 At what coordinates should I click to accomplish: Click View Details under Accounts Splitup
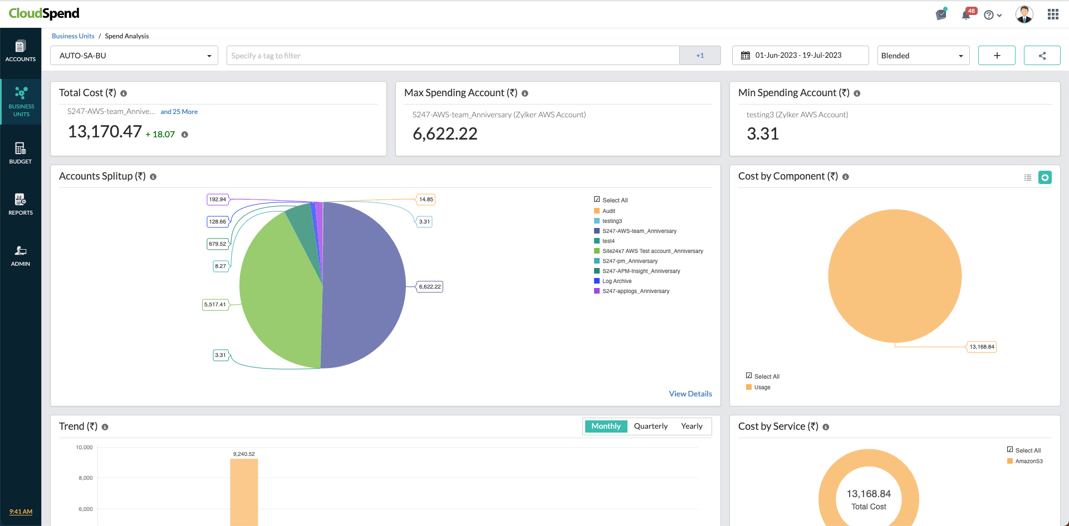pyautogui.click(x=690, y=393)
